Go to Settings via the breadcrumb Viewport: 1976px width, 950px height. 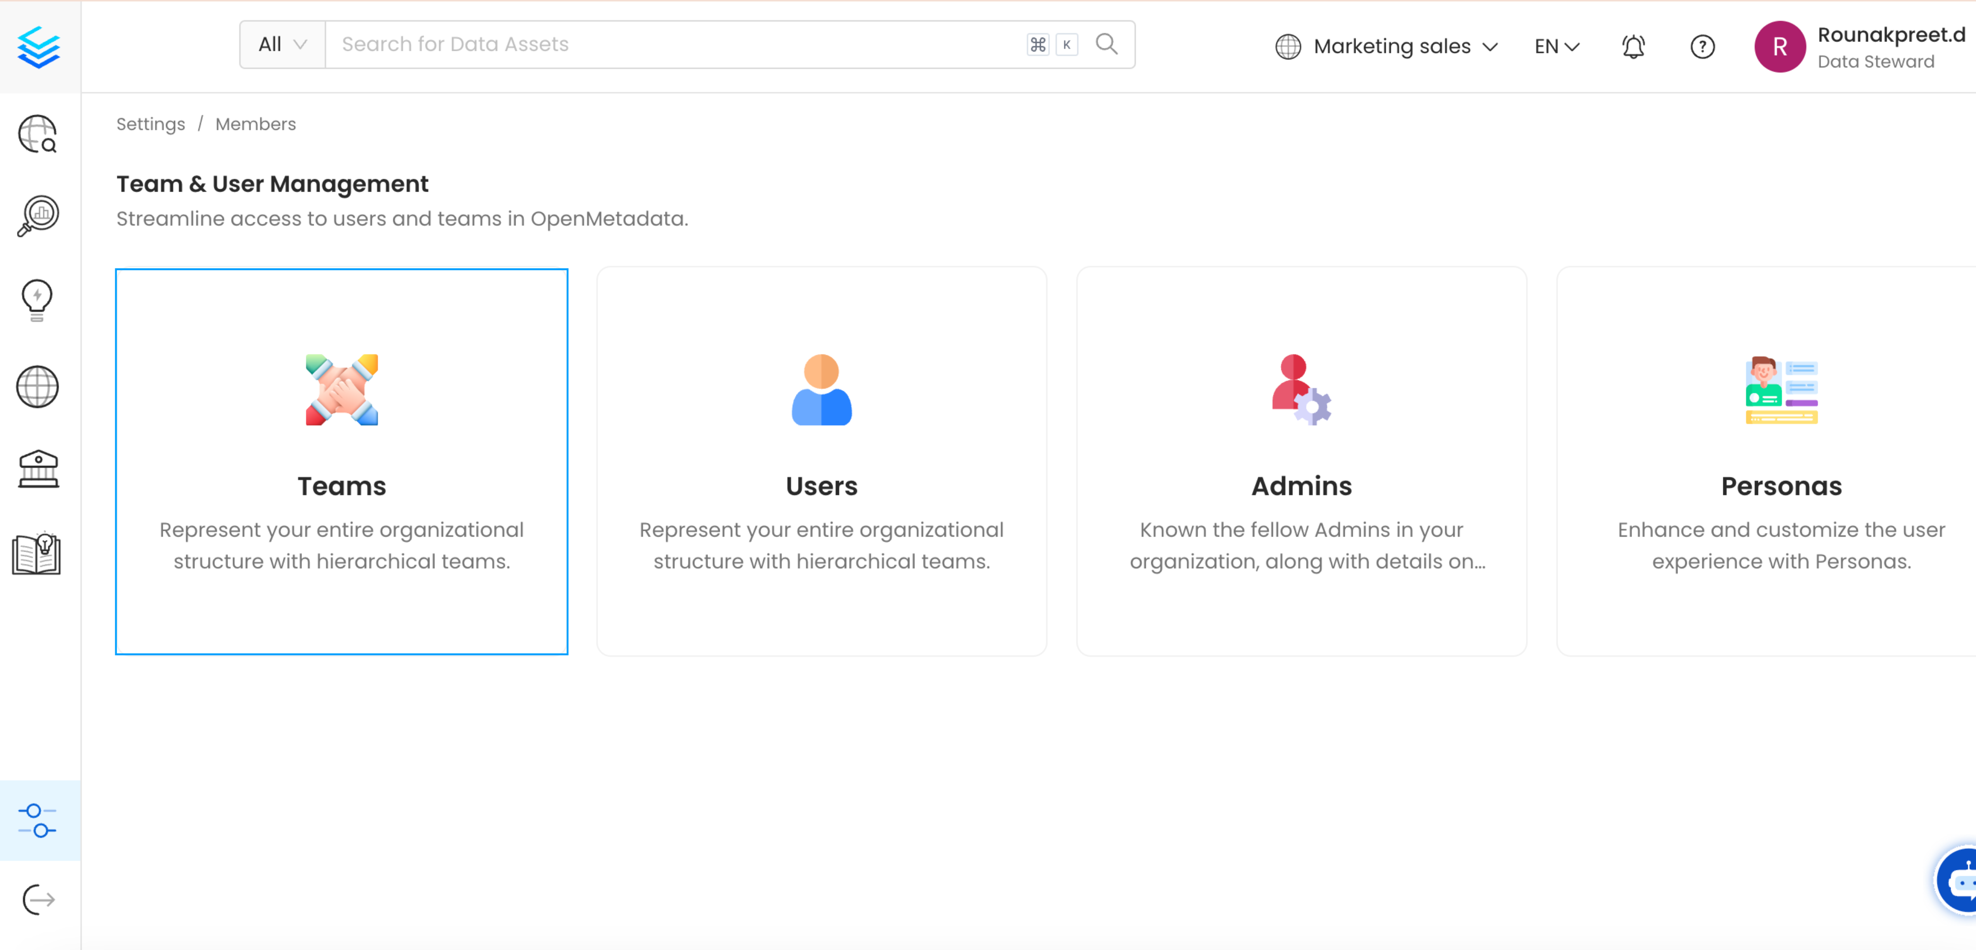coord(150,124)
